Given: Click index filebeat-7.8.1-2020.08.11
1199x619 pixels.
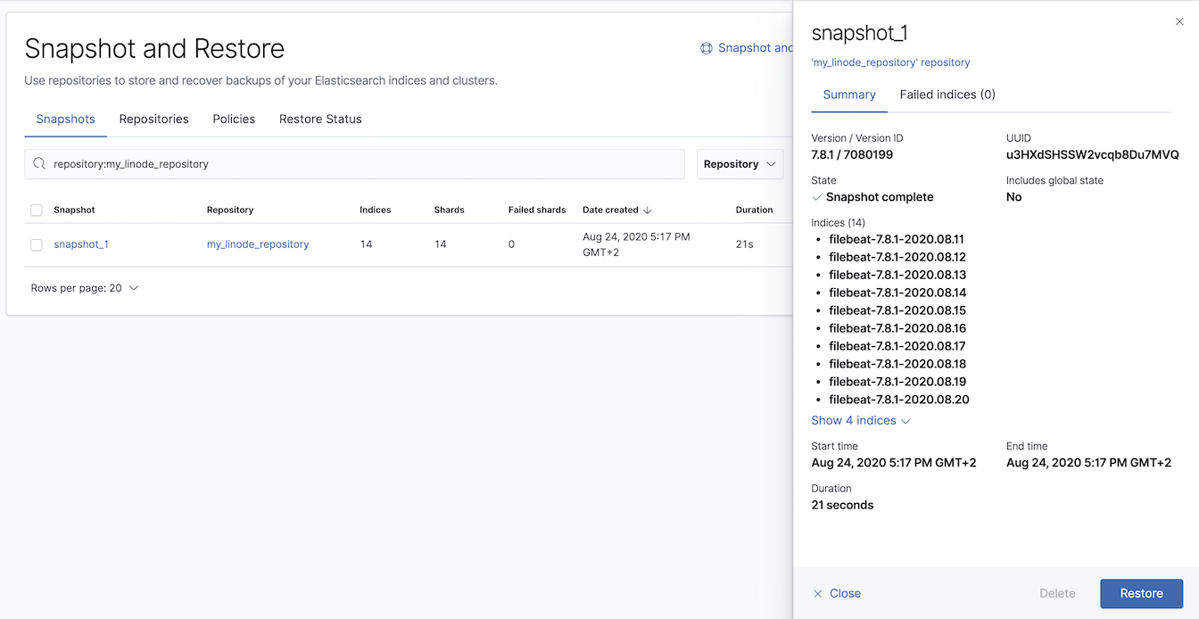Looking at the screenshot, I should (897, 239).
